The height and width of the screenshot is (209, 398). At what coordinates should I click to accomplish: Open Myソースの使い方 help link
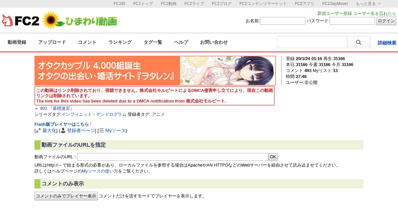point(100,171)
